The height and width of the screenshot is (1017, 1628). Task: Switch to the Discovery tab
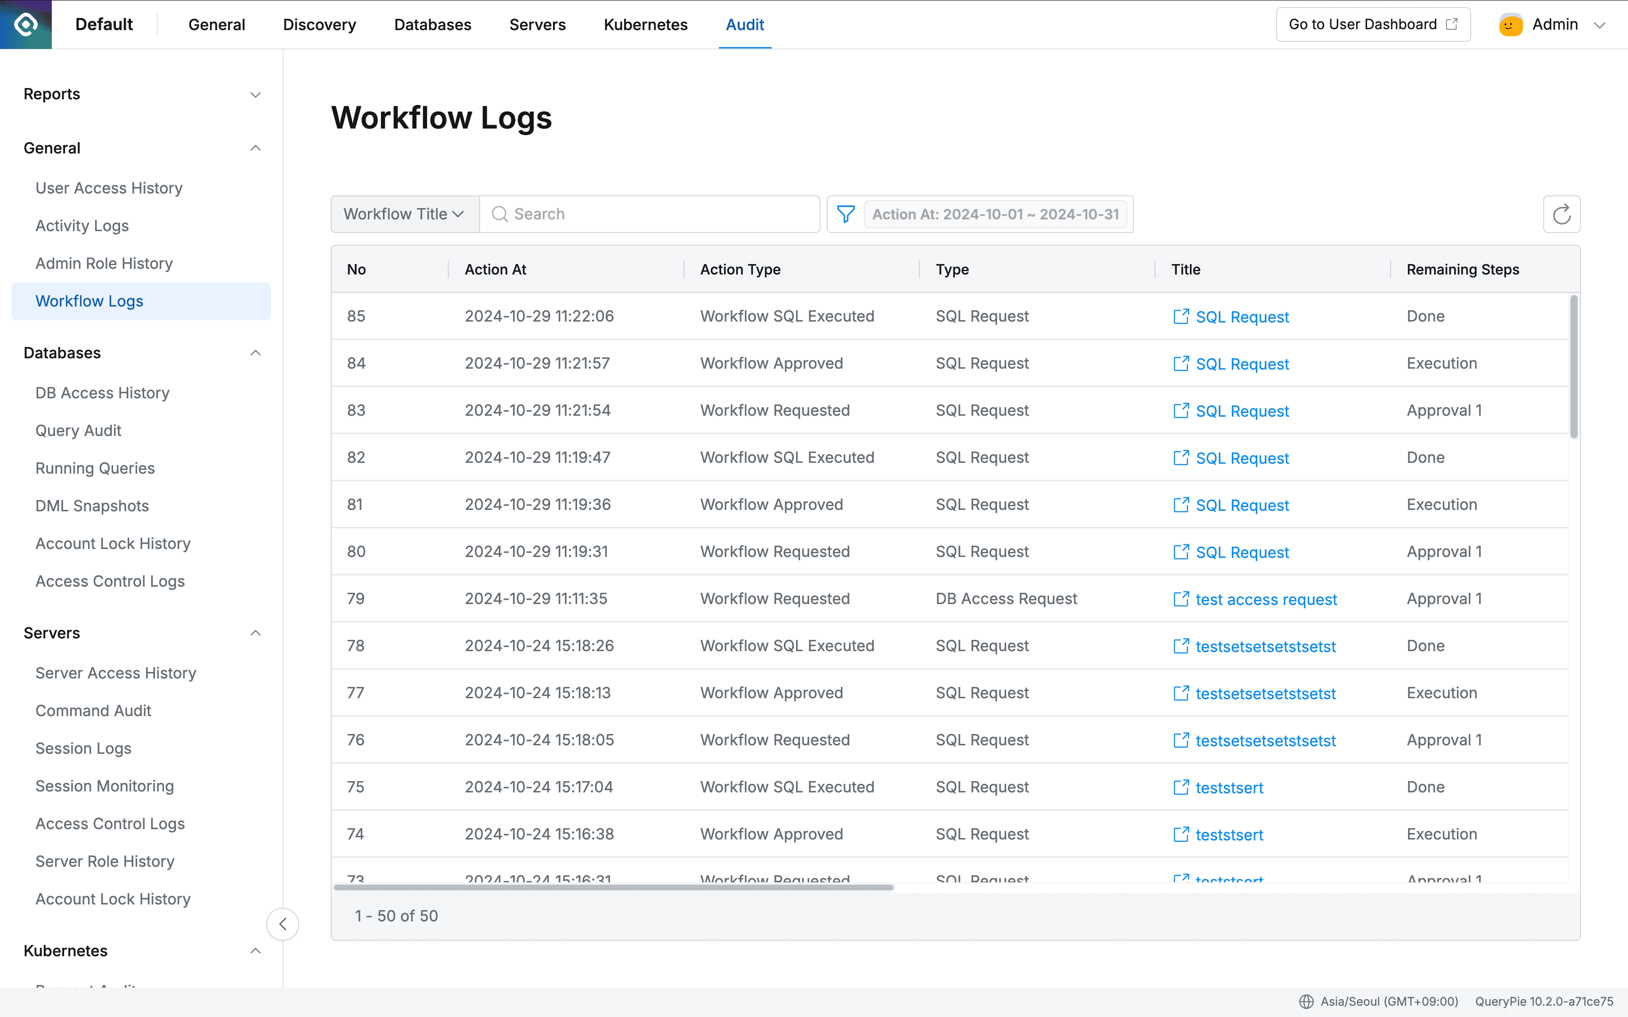pos(319,24)
